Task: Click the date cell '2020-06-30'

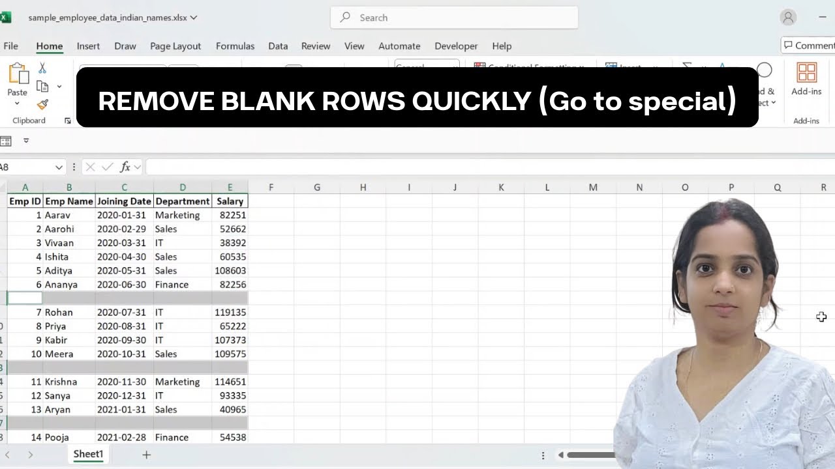Action: click(x=124, y=285)
